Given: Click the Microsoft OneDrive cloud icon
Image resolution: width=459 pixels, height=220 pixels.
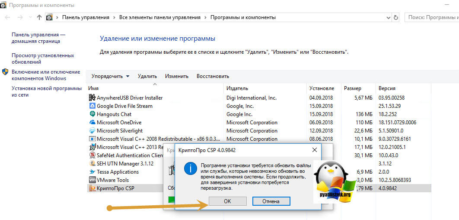Looking at the screenshot, I should click(x=92, y=123).
